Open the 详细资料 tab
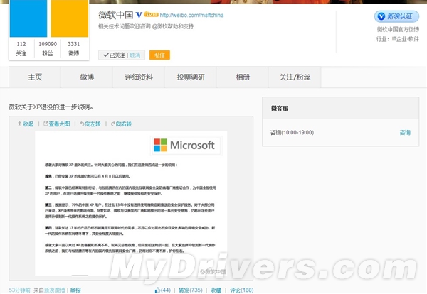Screen dimensions: 427x294 tap(139, 77)
